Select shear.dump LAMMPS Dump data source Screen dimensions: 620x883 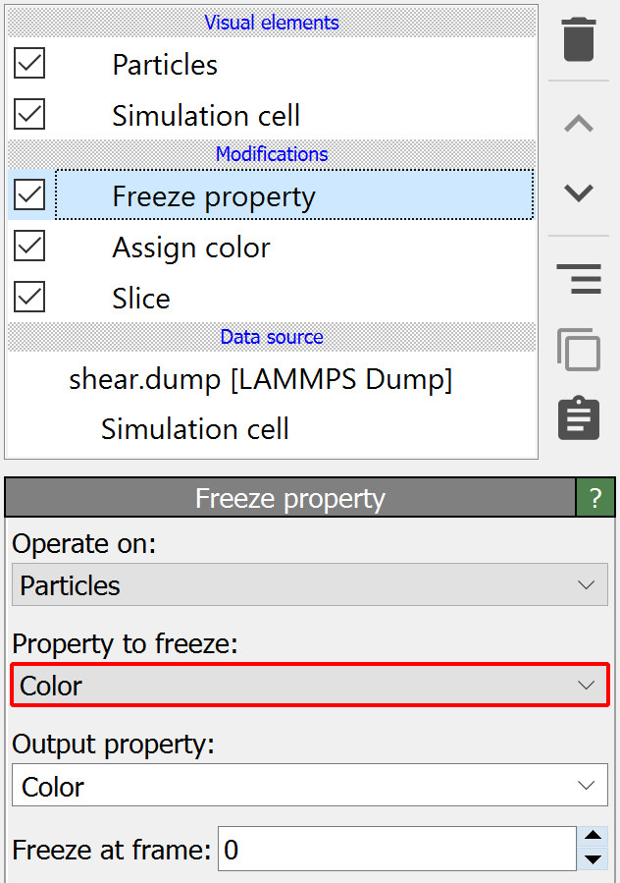coord(260,380)
